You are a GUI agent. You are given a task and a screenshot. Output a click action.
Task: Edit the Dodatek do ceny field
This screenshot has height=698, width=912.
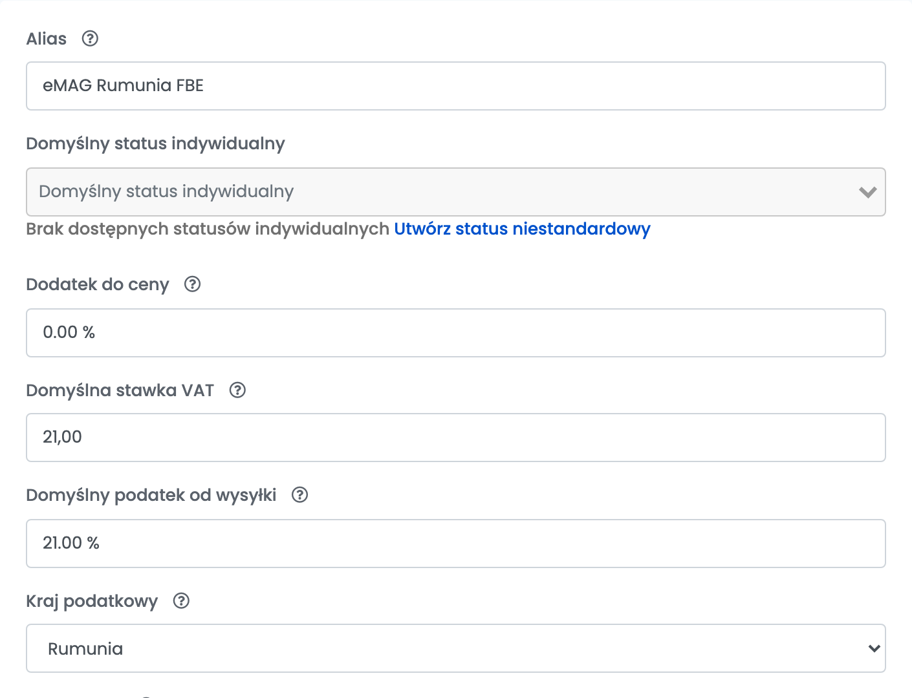456,333
